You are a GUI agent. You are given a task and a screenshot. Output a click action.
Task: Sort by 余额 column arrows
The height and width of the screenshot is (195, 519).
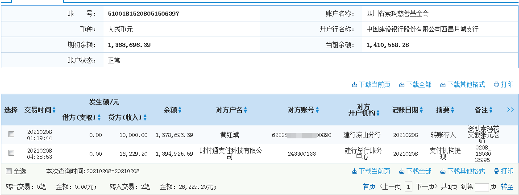tap(180, 110)
